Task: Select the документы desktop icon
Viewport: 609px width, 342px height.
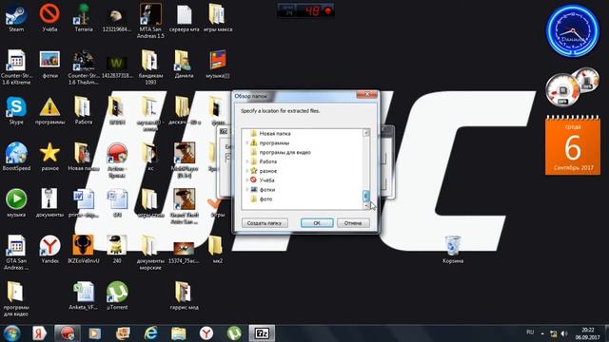Action: tap(49, 203)
